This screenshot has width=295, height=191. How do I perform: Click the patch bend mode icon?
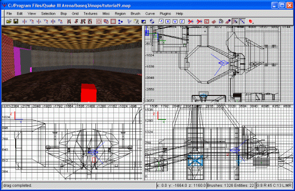[221, 22]
